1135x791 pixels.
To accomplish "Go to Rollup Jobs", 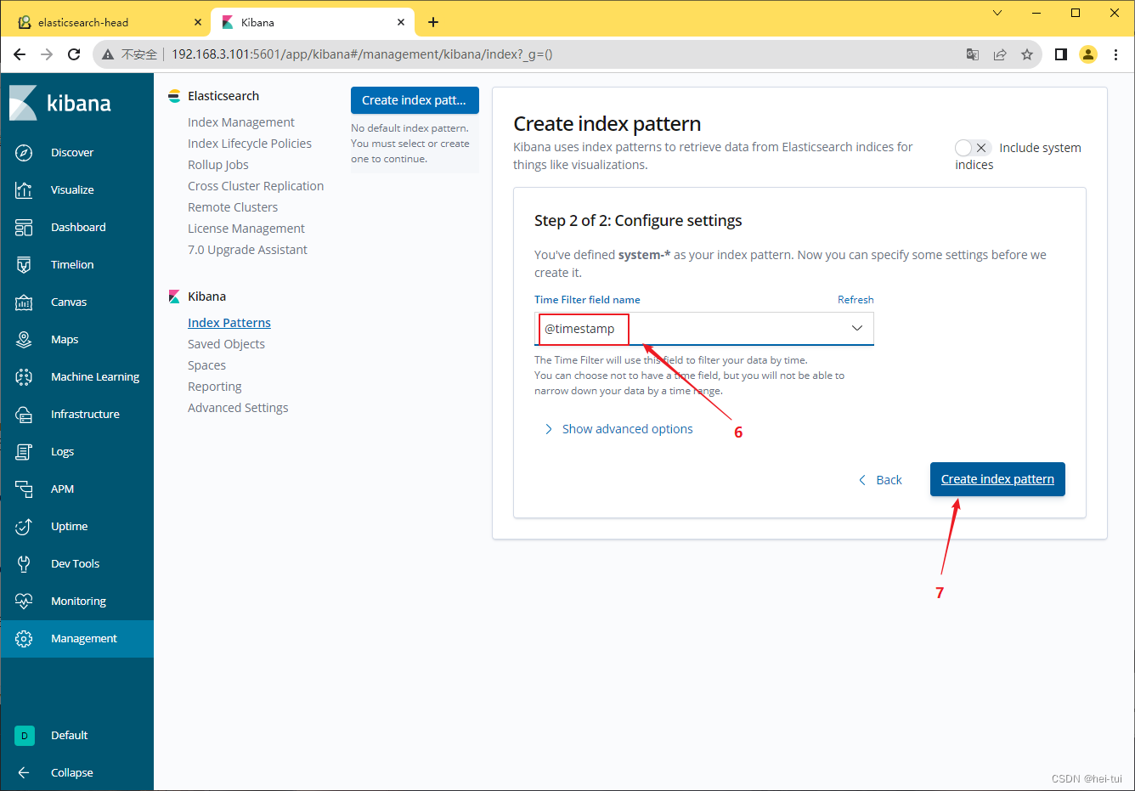I will pos(218,165).
